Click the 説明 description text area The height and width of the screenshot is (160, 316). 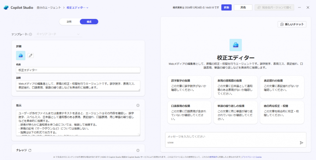pos(78,86)
